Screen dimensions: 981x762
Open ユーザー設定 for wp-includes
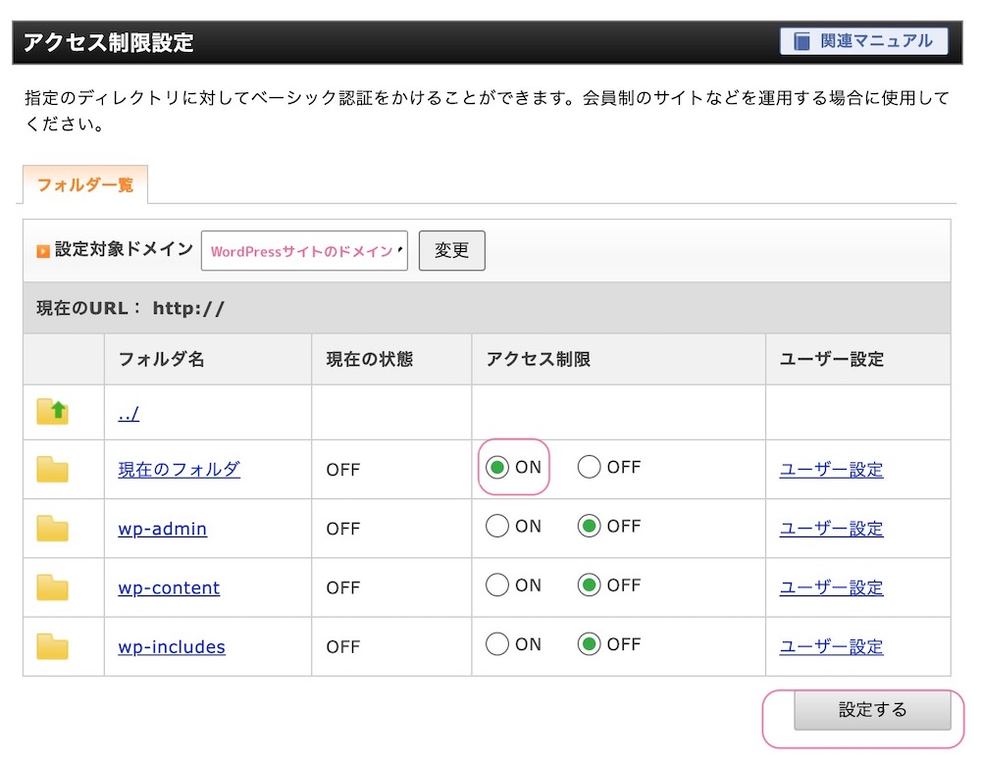pos(832,646)
